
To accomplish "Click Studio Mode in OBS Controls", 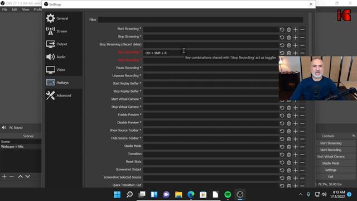I will pos(331,163).
